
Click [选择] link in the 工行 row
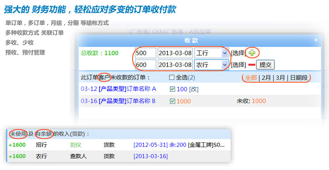(238, 53)
